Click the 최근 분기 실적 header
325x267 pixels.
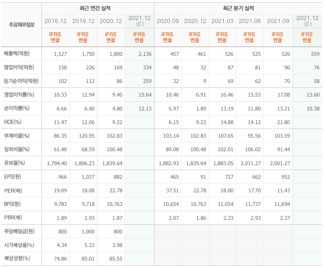coord(238,8)
